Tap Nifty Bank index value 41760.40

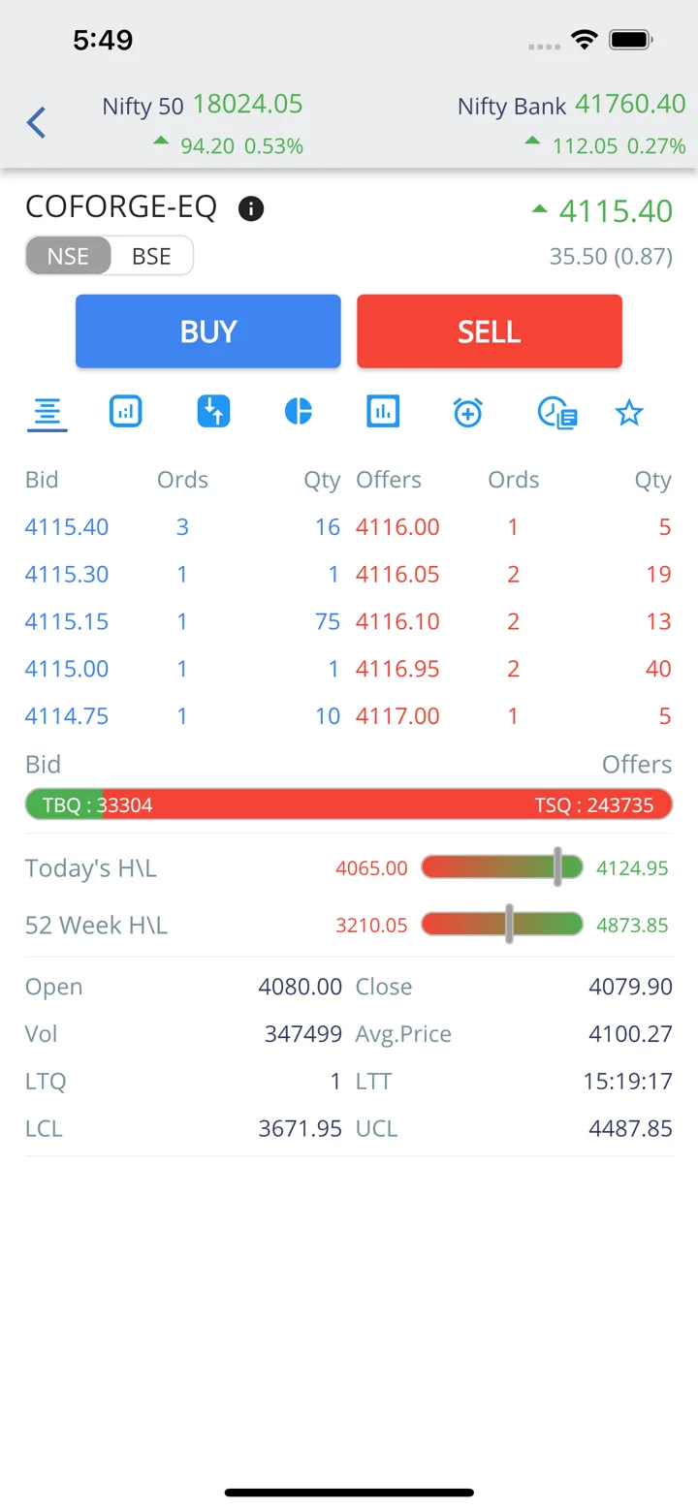pos(630,104)
